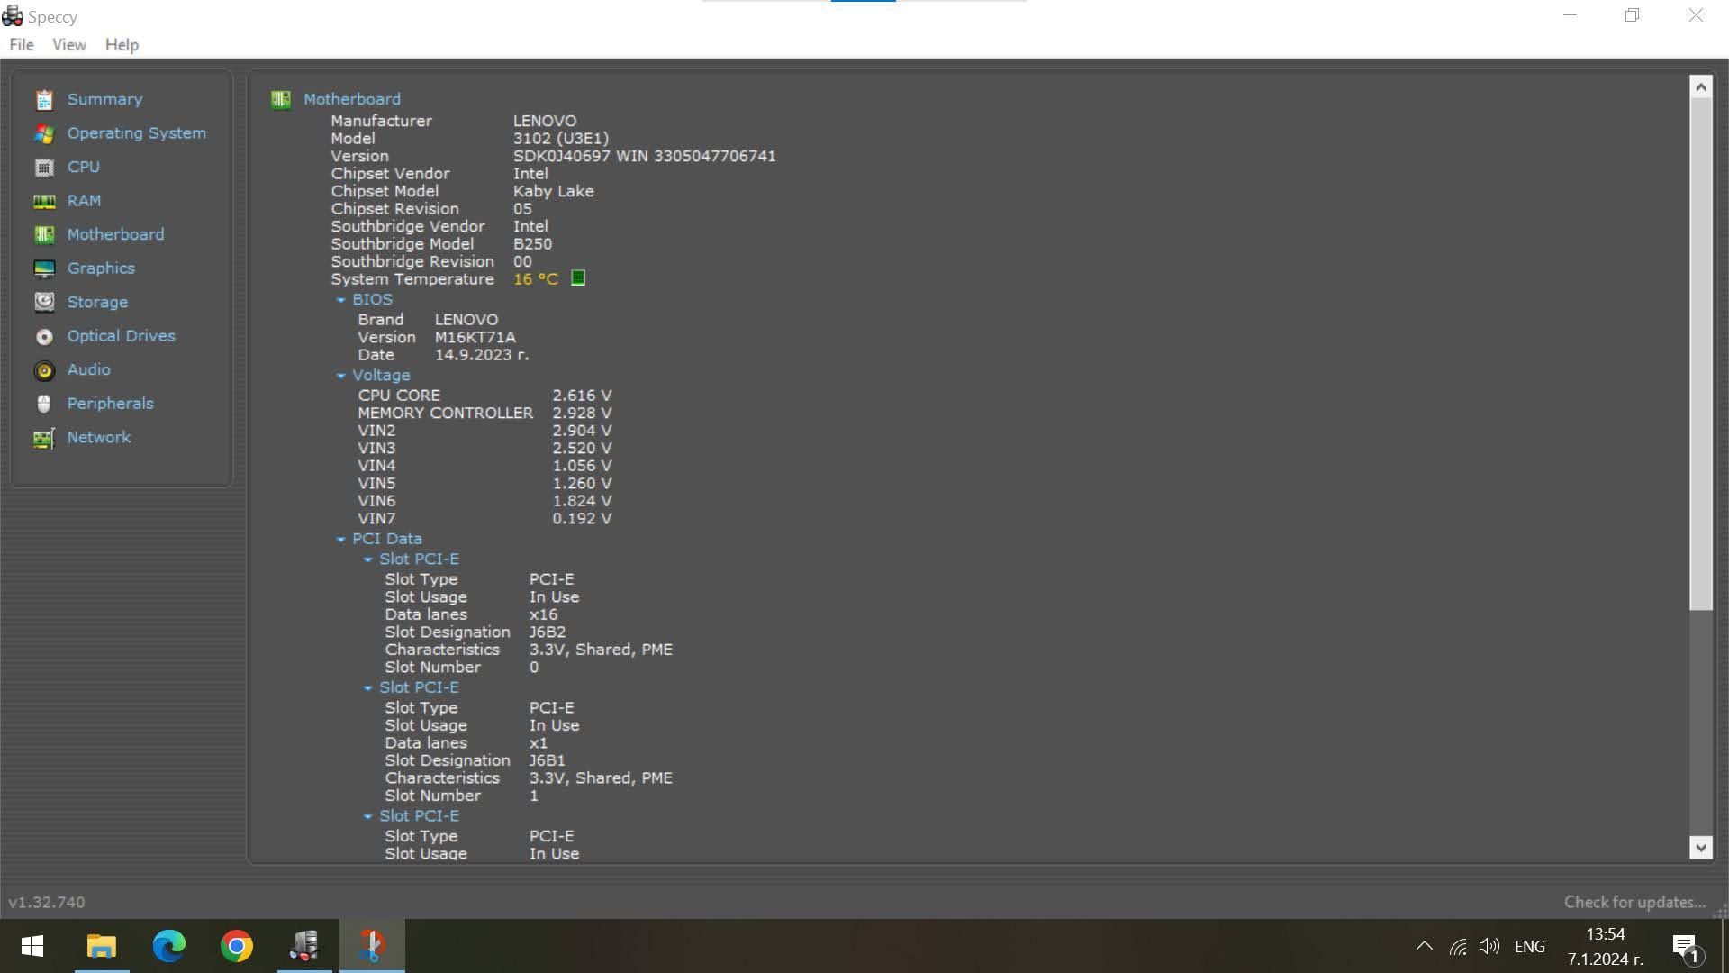1729x973 pixels.
Task: Click the version number v1.32.740
Action: point(47,902)
